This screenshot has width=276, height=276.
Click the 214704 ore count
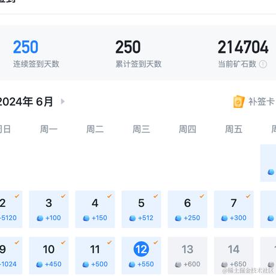[243, 47]
